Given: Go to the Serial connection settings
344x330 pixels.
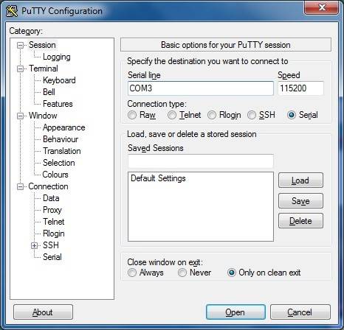Looking at the screenshot, I should pos(52,257).
